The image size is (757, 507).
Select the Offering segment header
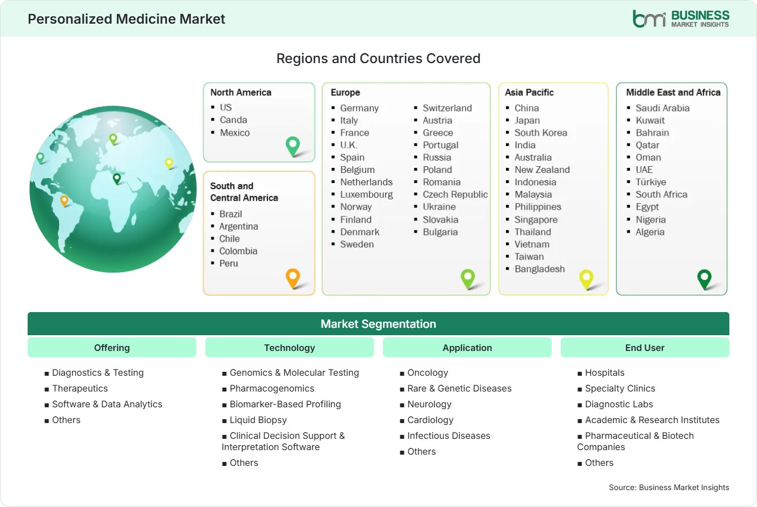point(112,348)
